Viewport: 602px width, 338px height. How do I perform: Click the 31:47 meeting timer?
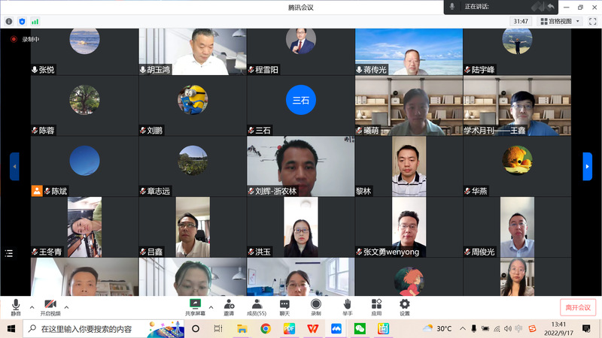[x=521, y=22]
